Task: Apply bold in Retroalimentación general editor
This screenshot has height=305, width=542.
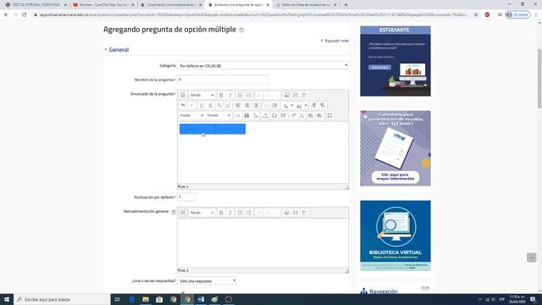Action: (x=221, y=213)
